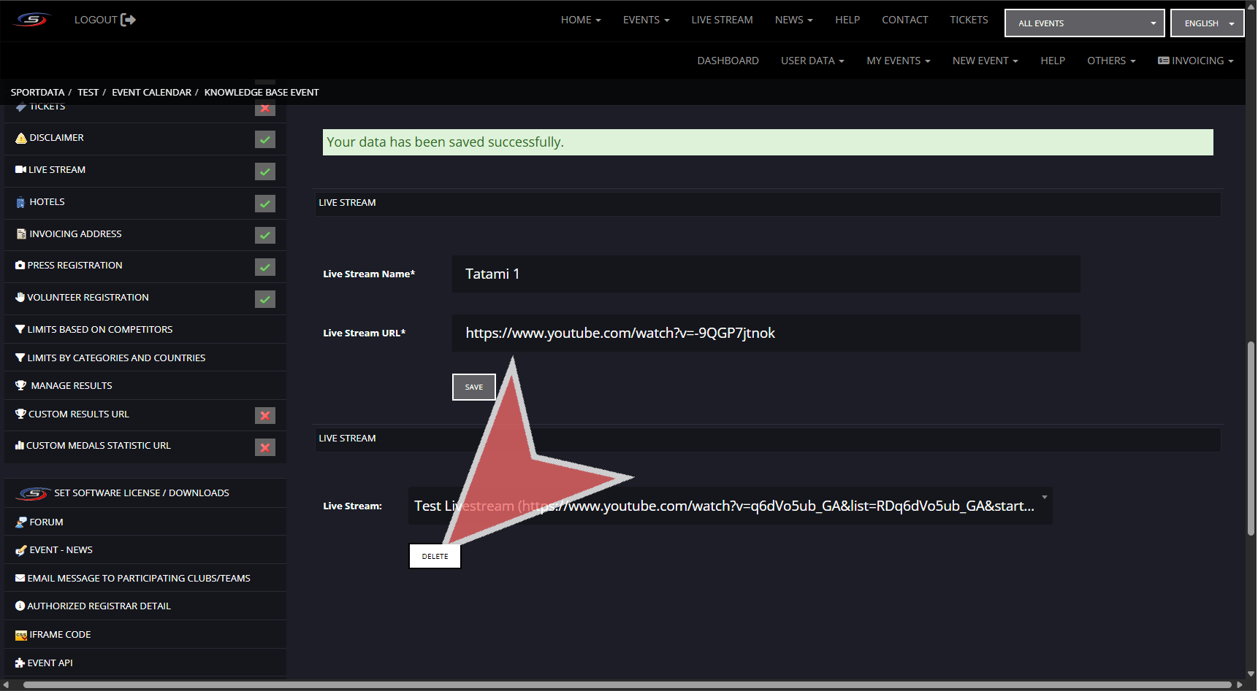Open the Dashboard menu item
This screenshot has width=1258, height=691.
tap(728, 61)
